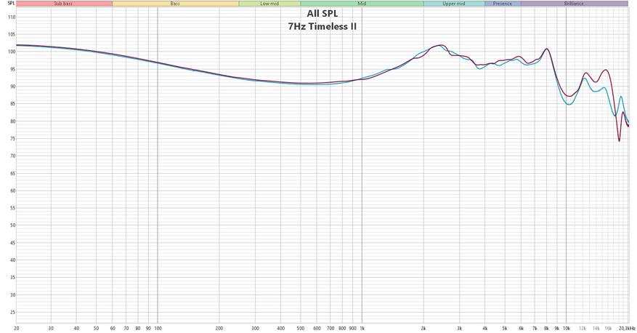Click the '7Hz Timeless II' subtitle
Image resolution: width=637 pixels, height=333 pixels.
click(322, 27)
